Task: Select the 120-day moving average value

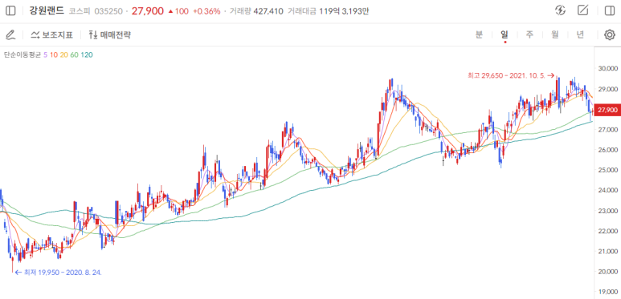Action: [x=87, y=55]
